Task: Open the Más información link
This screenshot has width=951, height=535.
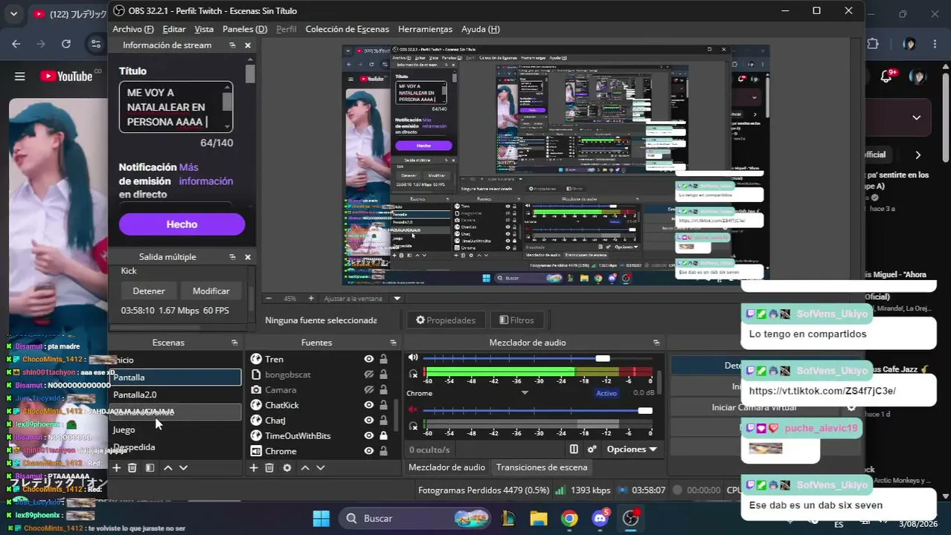Action: [206, 174]
